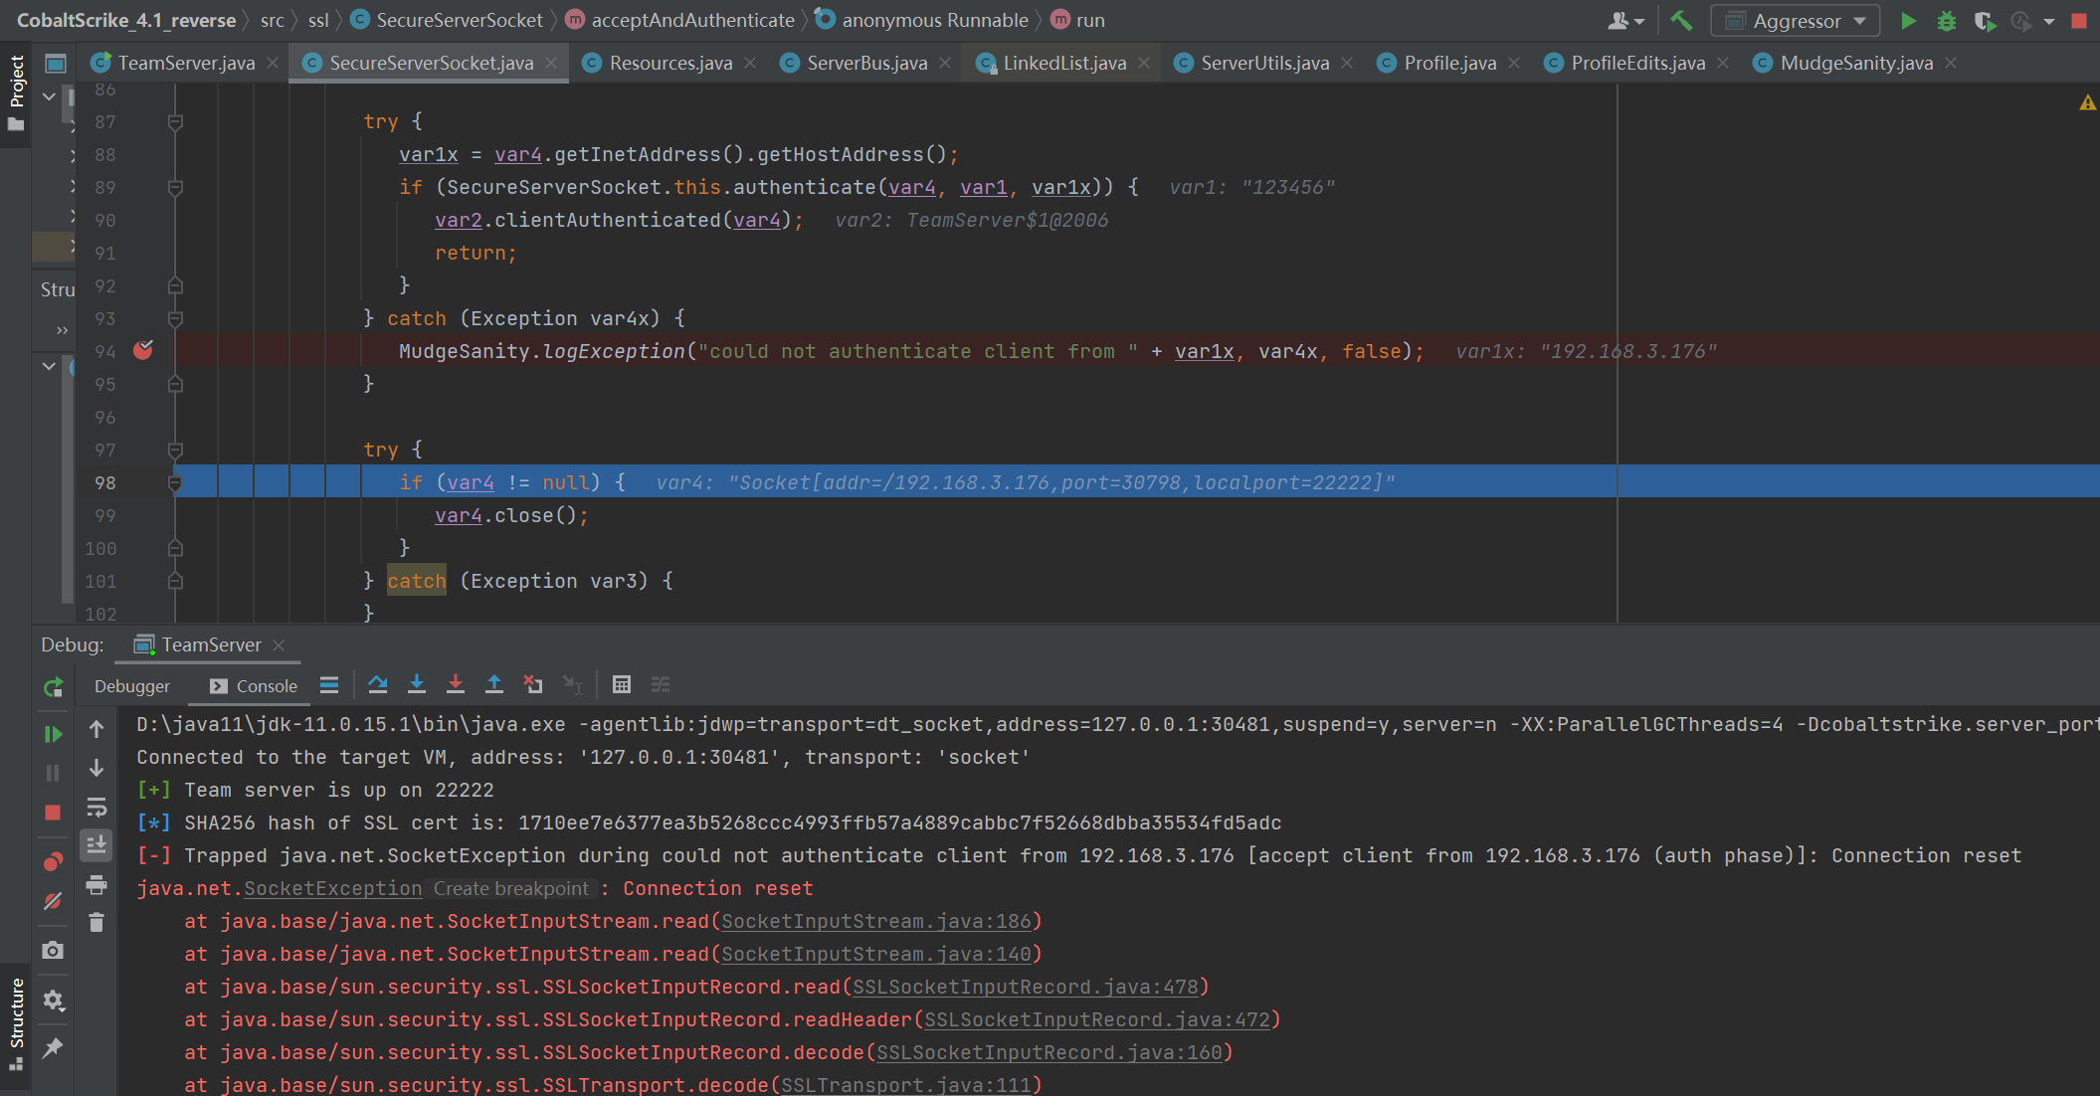Build project with the hammer icon
2100x1096 pixels.
coord(1681,20)
